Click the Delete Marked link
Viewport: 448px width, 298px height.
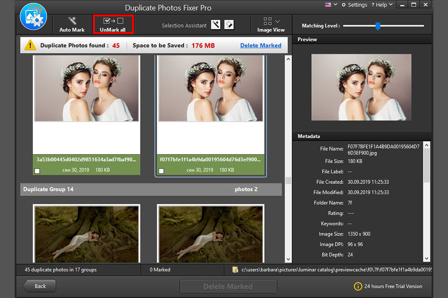(x=260, y=45)
